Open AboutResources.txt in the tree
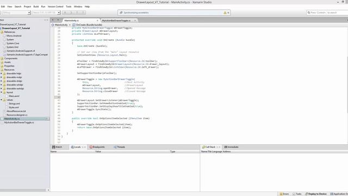348x196 pixels. [x=16, y=111]
